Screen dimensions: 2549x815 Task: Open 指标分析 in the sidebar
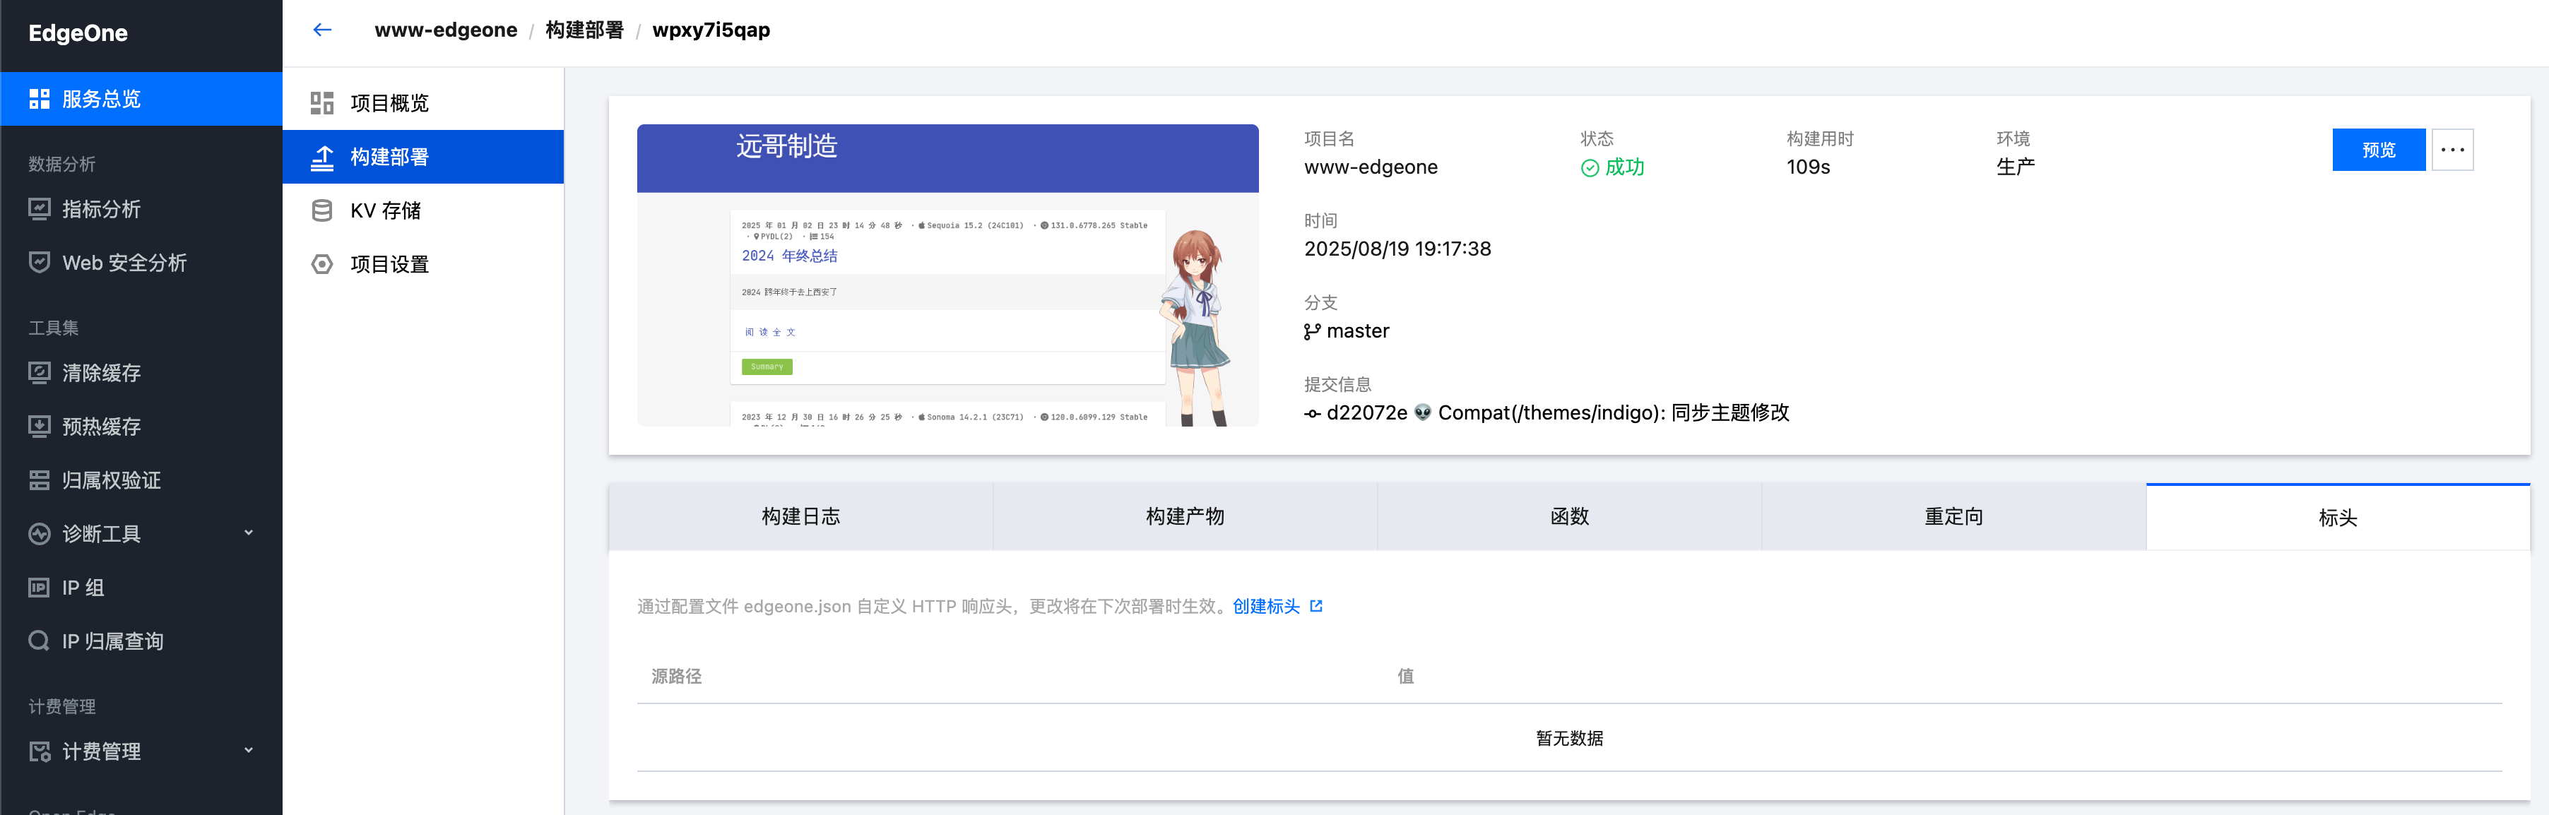pyautogui.click(x=101, y=209)
